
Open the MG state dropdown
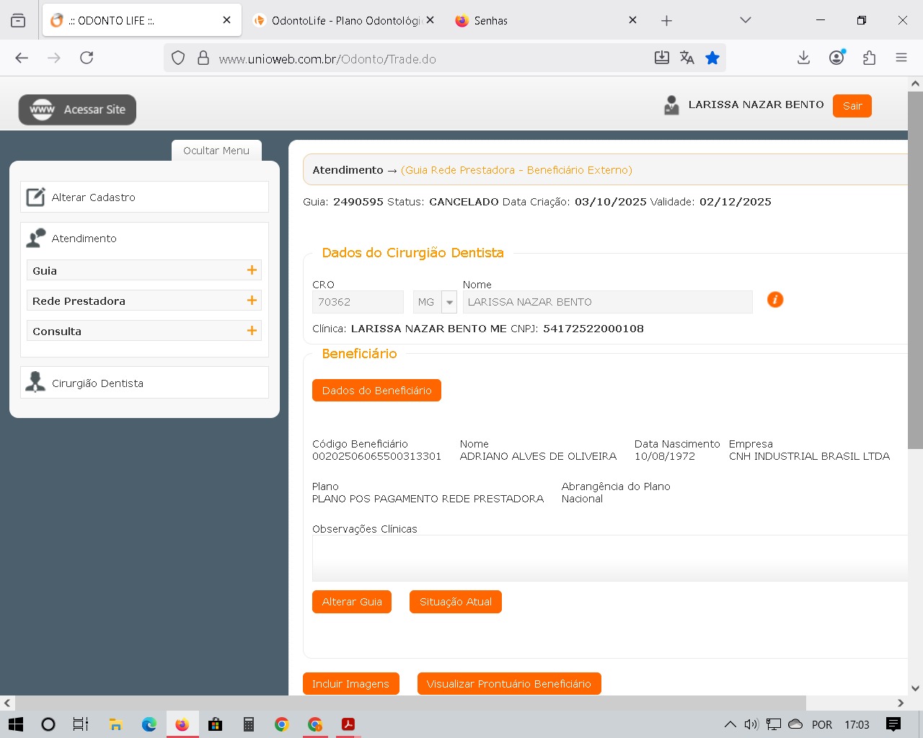(x=449, y=302)
